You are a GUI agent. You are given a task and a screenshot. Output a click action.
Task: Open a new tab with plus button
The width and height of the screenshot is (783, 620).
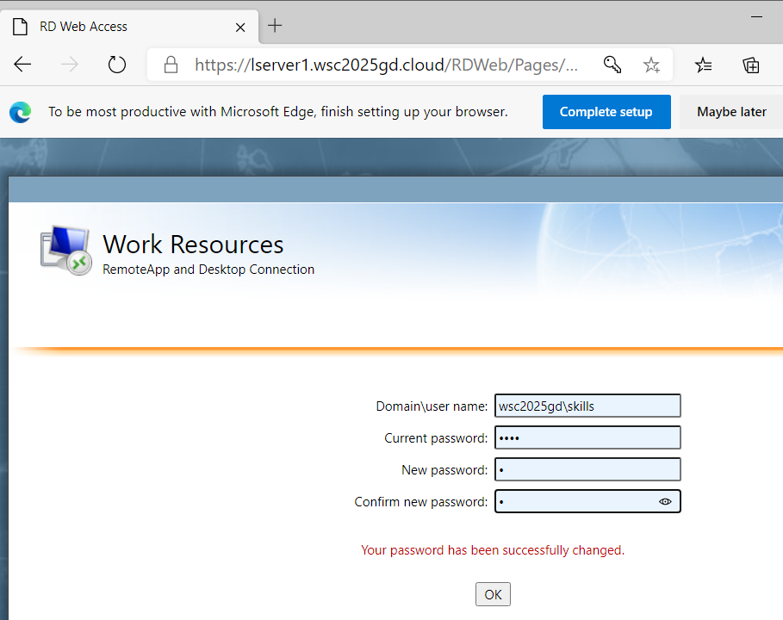275,26
